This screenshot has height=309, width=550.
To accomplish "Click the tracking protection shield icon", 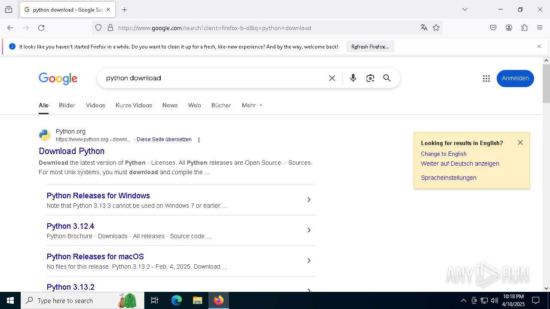I will tap(98, 28).
